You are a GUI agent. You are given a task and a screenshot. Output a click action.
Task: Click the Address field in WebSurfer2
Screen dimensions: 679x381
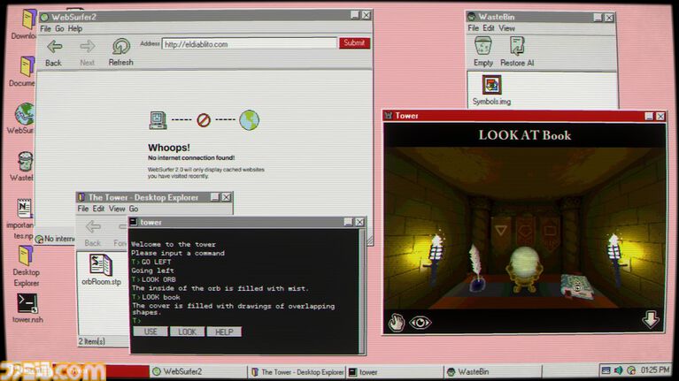point(249,43)
